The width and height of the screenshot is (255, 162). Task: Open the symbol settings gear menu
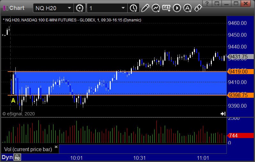click(80, 8)
